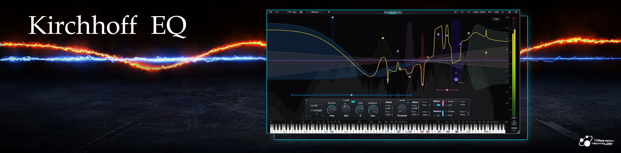
Task: Edit the 96.0dB/oct slope value
Action: coord(373,103)
